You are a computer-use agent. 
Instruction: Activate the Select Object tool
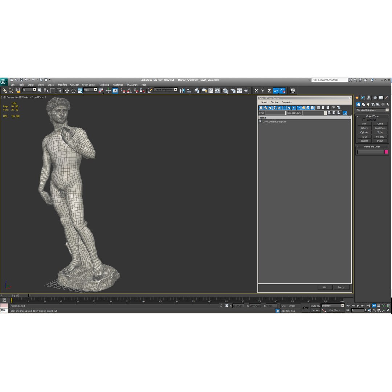coord(40,90)
